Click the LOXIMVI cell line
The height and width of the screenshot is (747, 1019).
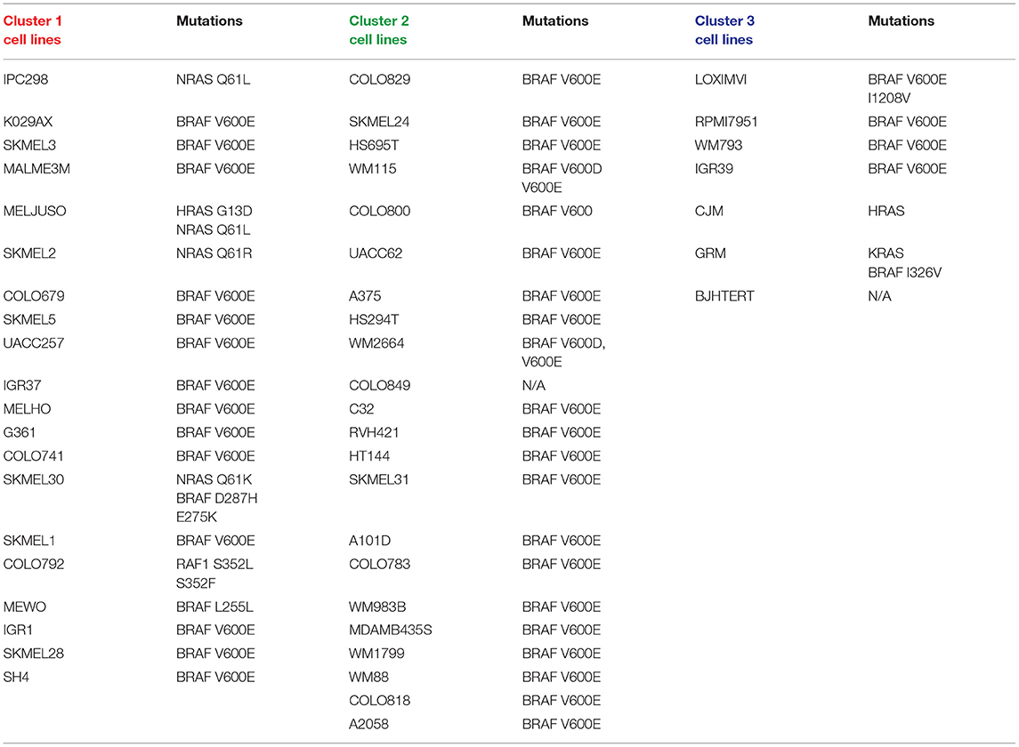point(721,80)
